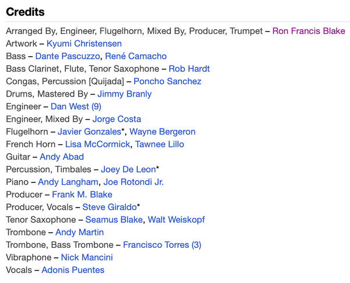Click Kyumi Christensen artwork credit link

(x=84, y=44)
